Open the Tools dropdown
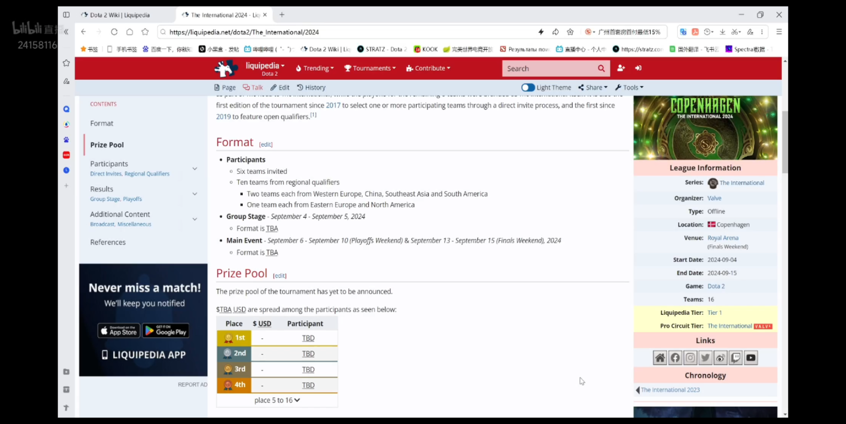 tap(629, 88)
